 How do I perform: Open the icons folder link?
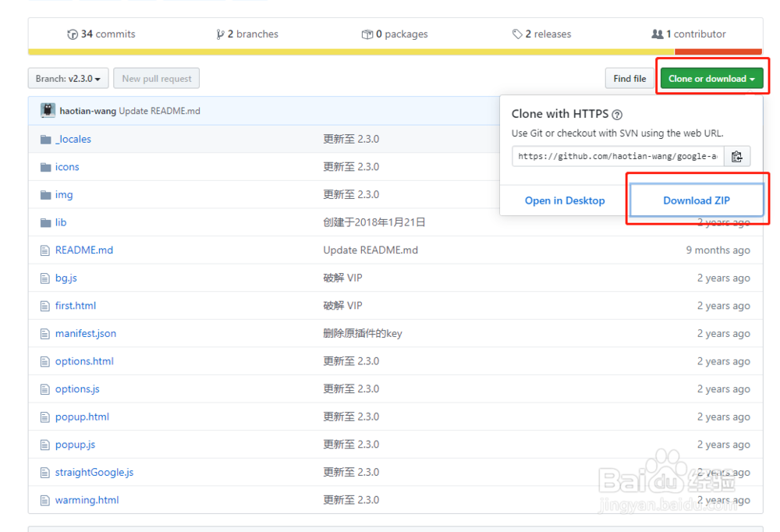[x=67, y=167]
